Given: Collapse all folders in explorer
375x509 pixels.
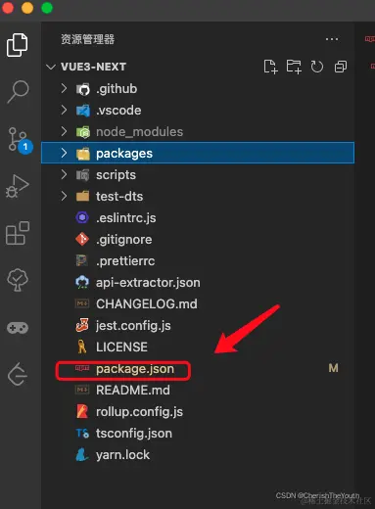Looking at the screenshot, I should coord(341,67).
